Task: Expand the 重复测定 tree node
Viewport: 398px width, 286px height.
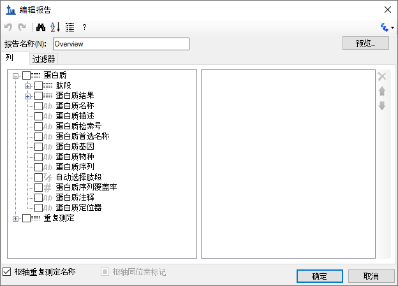Action: pos(15,218)
